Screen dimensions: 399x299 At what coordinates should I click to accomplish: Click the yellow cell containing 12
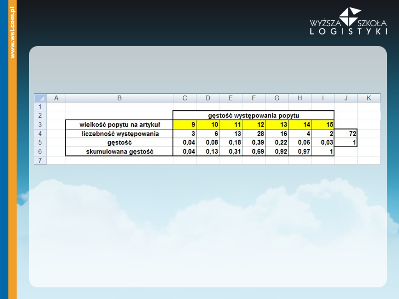pos(253,125)
